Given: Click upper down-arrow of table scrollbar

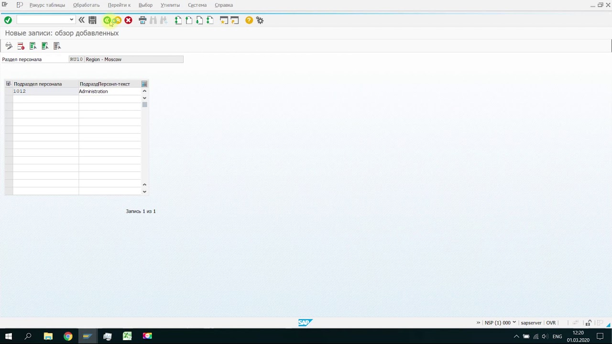Looking at the screenshot, I should point(144,98).
